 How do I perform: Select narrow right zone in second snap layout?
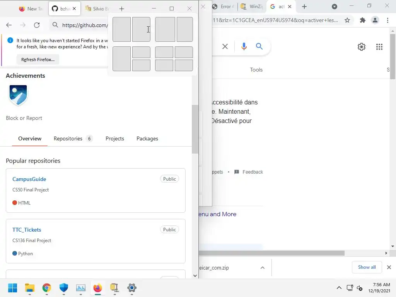(x=184, y=29)
